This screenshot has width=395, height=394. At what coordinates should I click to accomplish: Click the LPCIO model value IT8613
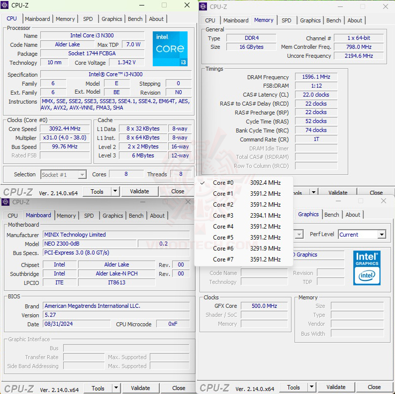tap(116, 282)
